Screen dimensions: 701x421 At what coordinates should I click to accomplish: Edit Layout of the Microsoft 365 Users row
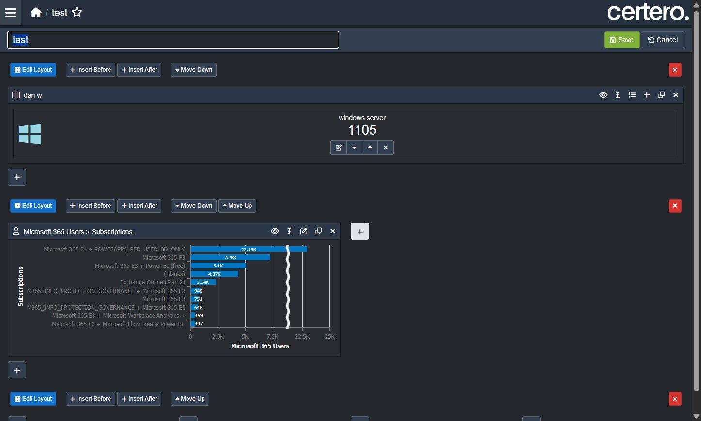pyautogui.click(x=33, y=206)
